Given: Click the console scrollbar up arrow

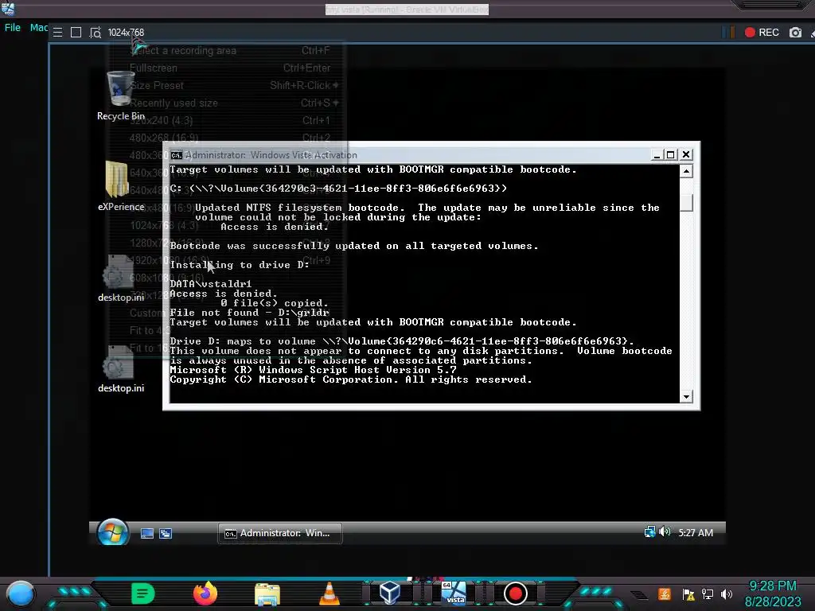Looking at the screenshot, I should pos(686,171).
